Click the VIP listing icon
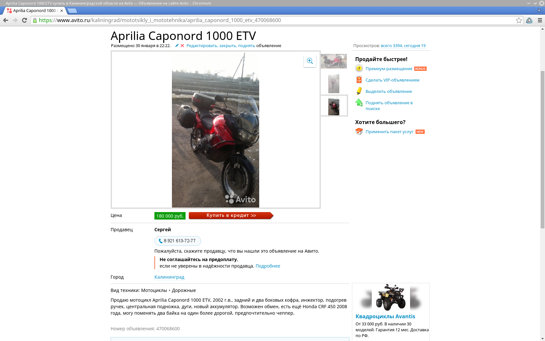 (359, 80)
